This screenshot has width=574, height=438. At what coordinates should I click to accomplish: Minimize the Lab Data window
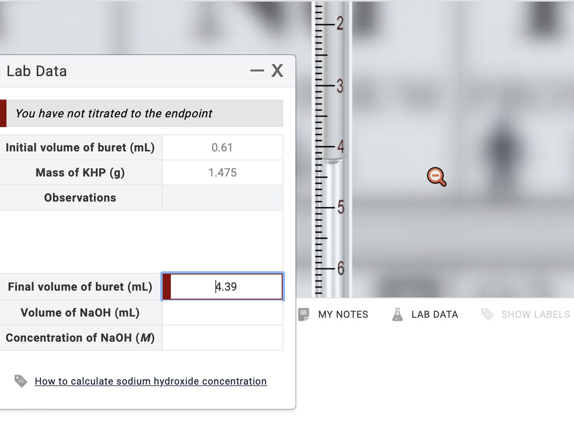[257, 70]
